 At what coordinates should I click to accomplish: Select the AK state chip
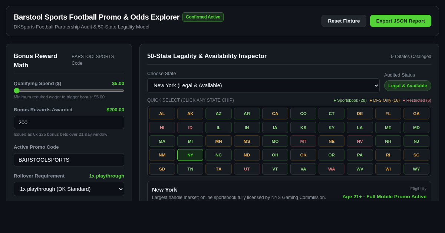(x=190, y=114)
